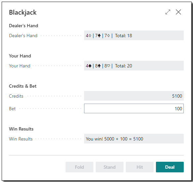Click the Deal button

(x=170, y=167)
